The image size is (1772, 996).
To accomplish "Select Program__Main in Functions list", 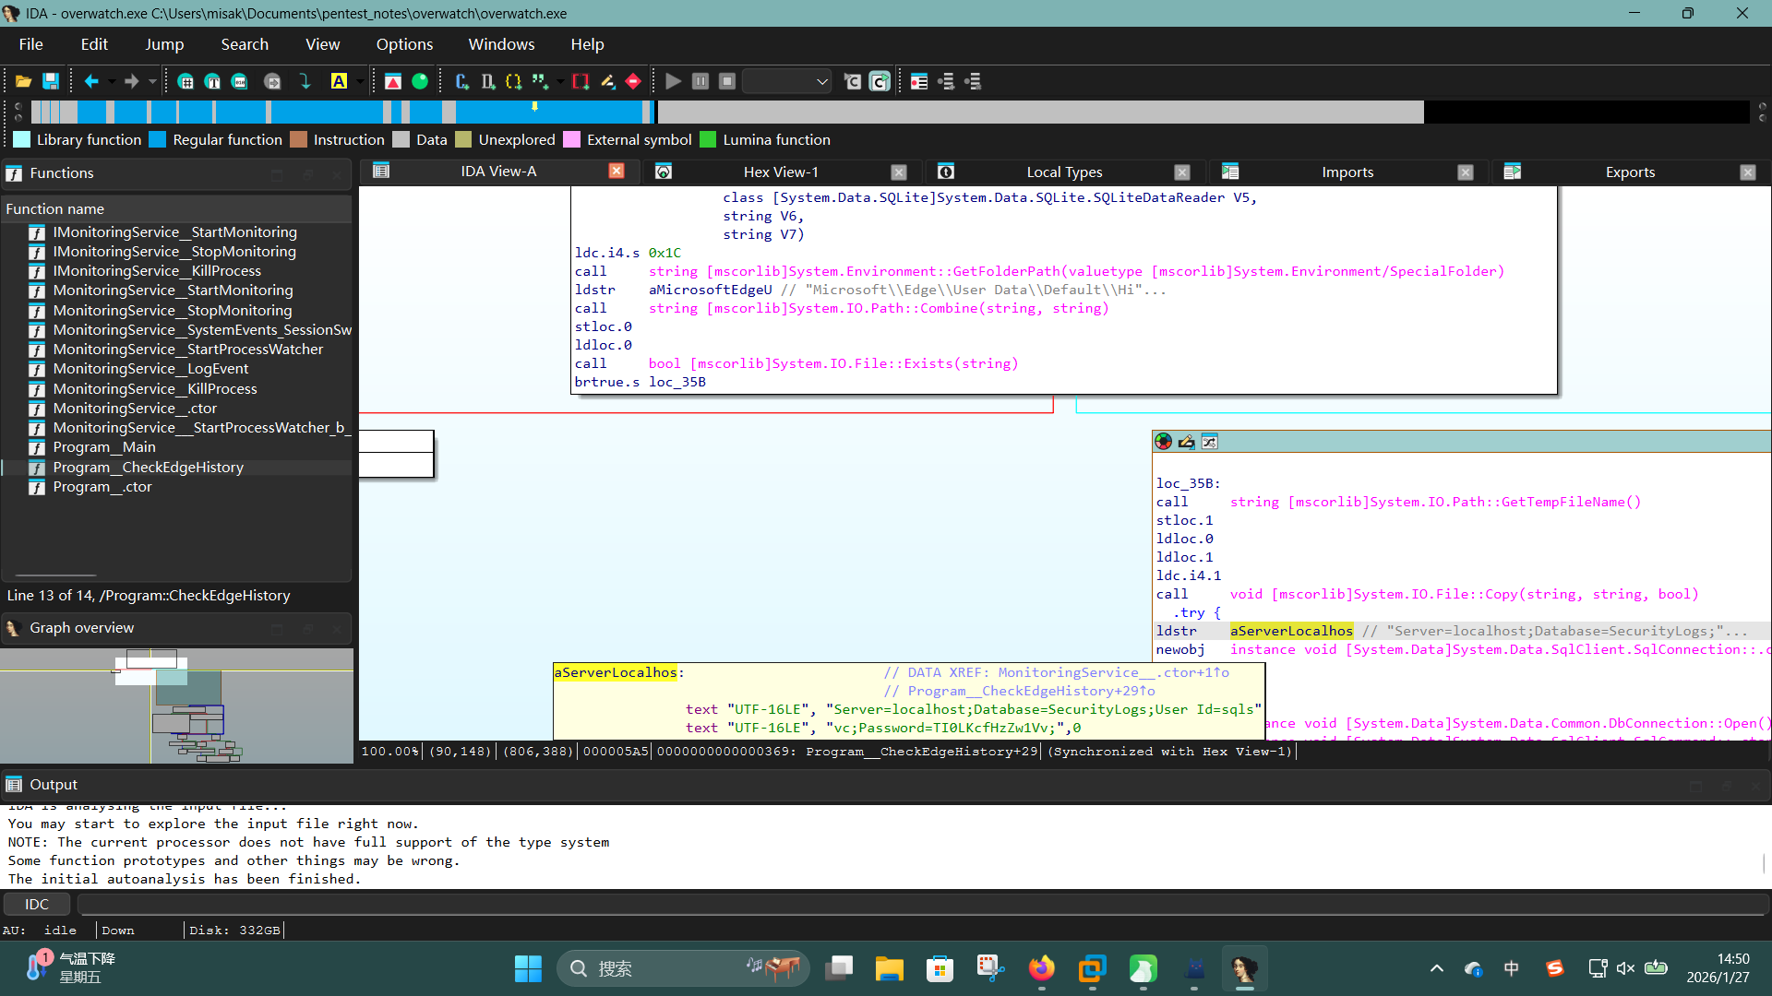I will coord(103,447).
